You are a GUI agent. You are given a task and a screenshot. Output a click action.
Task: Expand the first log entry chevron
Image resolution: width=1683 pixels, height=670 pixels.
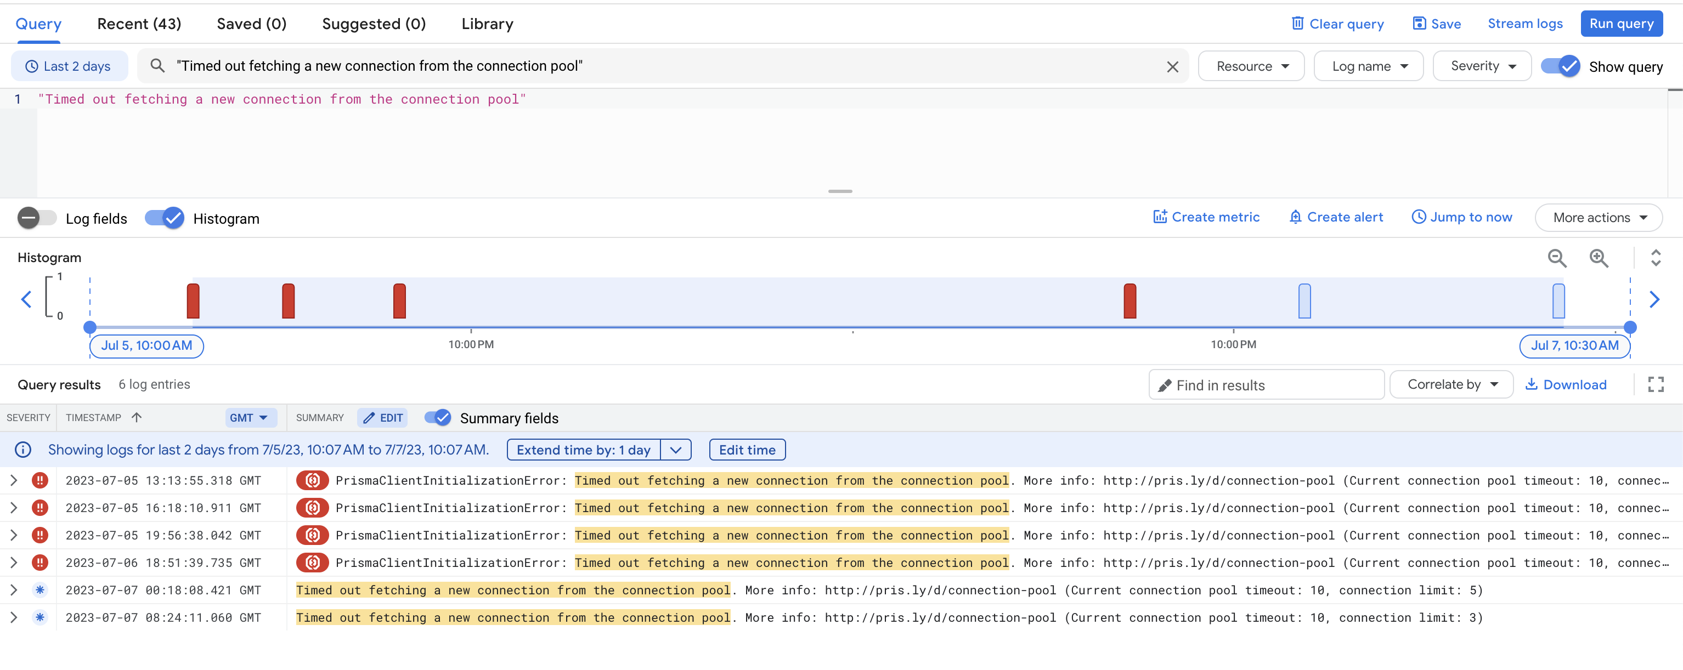pos(14,480)
